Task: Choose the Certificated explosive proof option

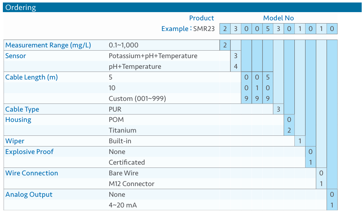Action: (x=127, y=163)
